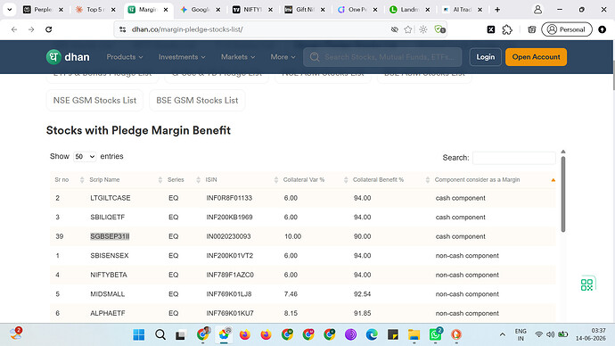Screen dimensions: 615x346
Task: Click the browser address bar URL
Action: coord(187,29)
